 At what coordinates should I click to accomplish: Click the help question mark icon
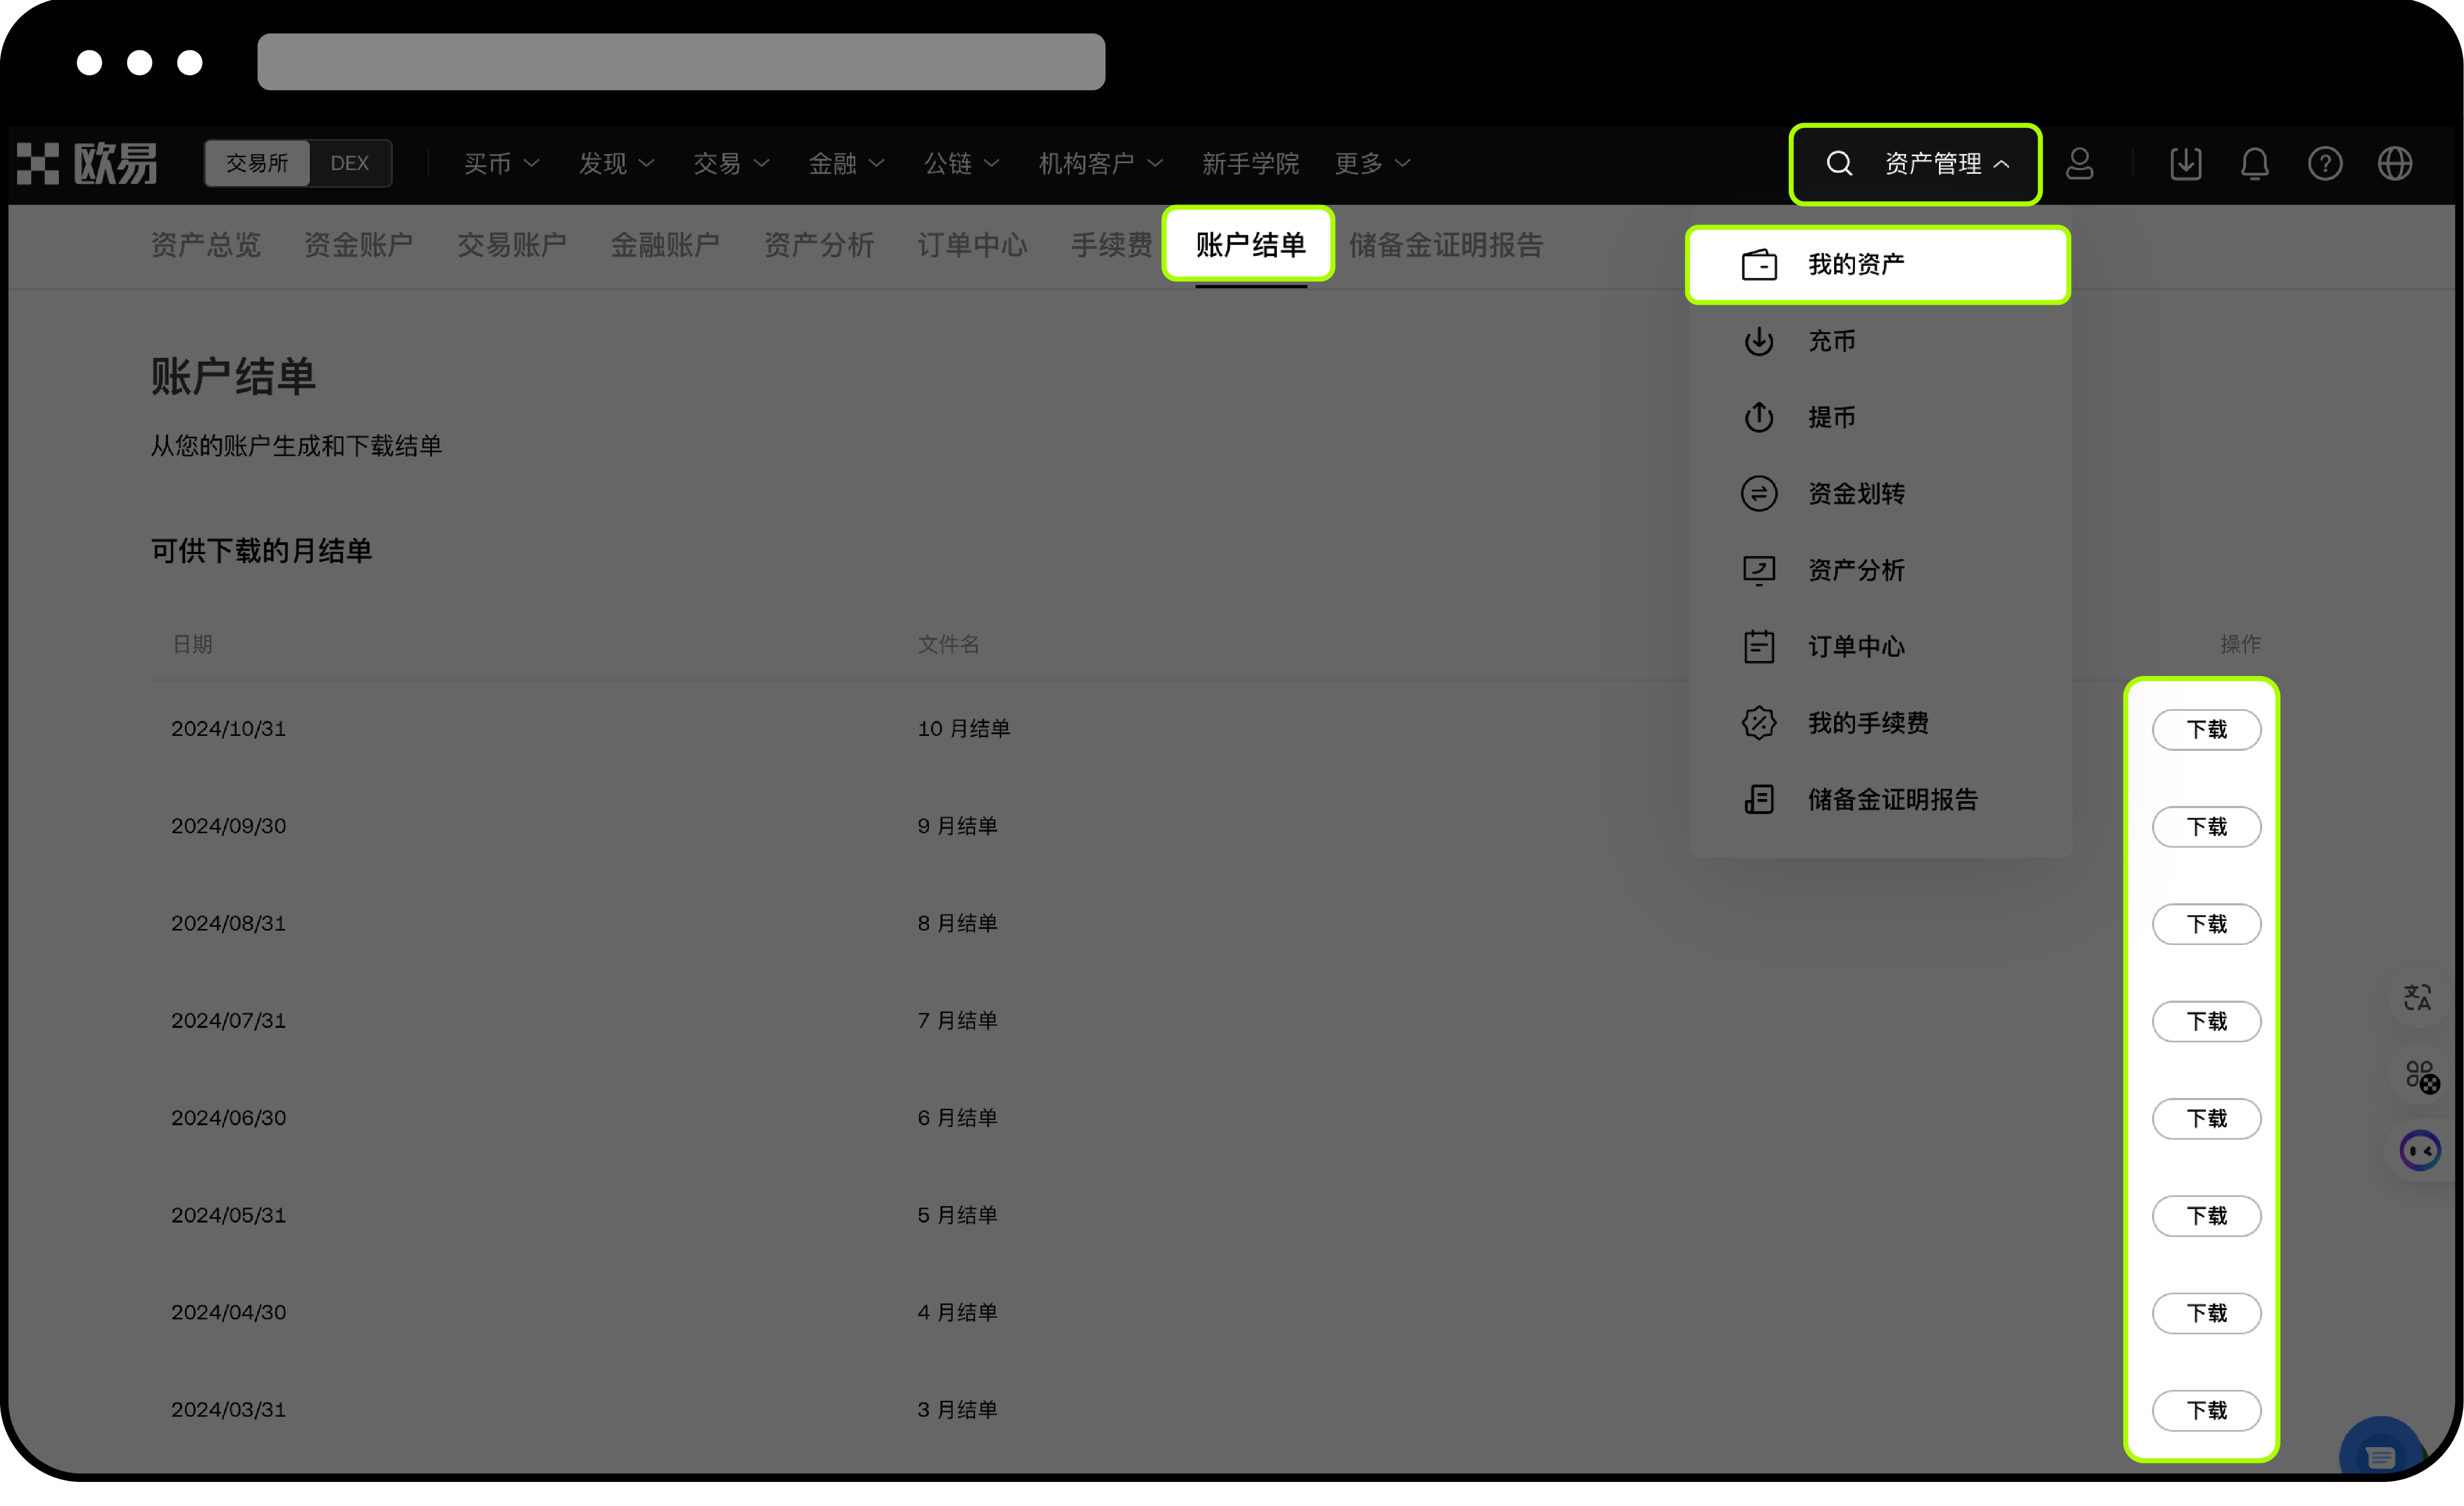click(2325, 164)
